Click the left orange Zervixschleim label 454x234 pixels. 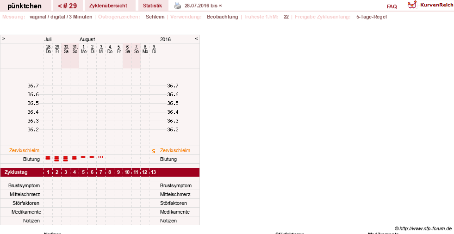pos(25,150)
